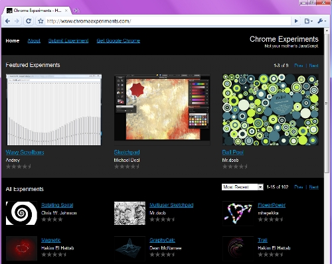This screenshot has width=332, height=264.
Task: Go forward with the browser forward arrow
Action: point(17,21)
